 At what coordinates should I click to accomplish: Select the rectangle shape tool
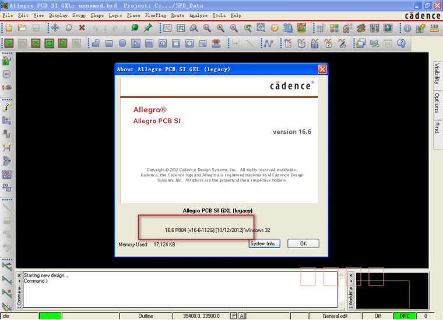[x=109, y=43]
